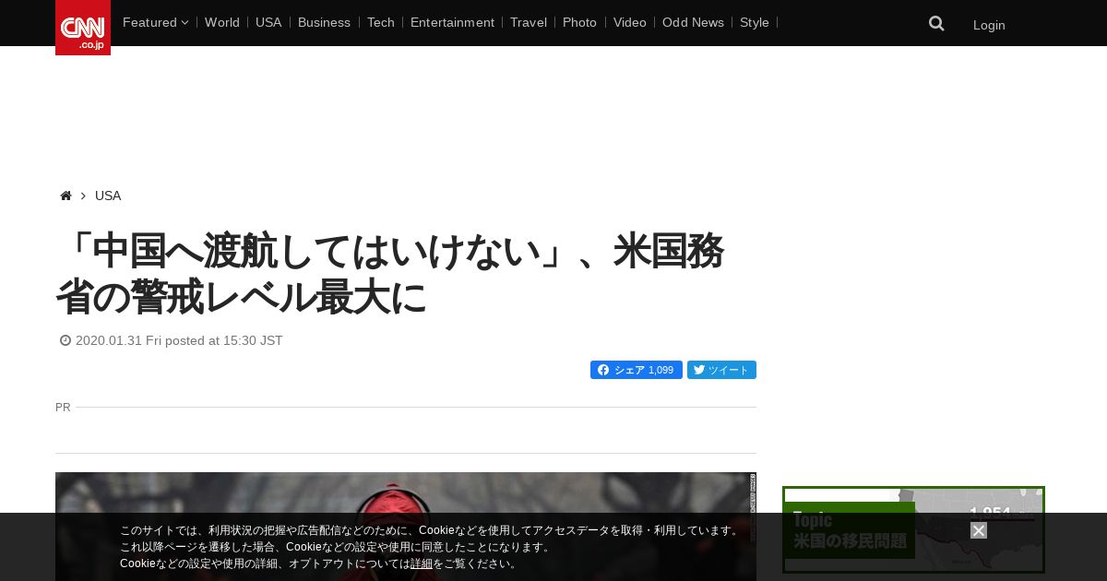Click the article's main photo
The height and width of the screenshot is (581, 1107).
406,527
